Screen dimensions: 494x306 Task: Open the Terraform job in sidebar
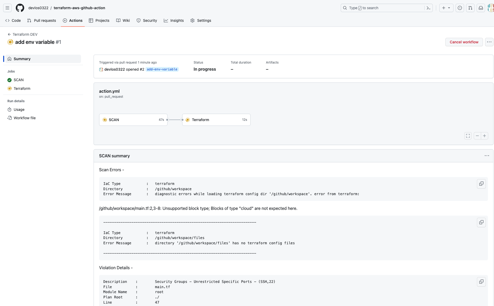tap(43, 89)
